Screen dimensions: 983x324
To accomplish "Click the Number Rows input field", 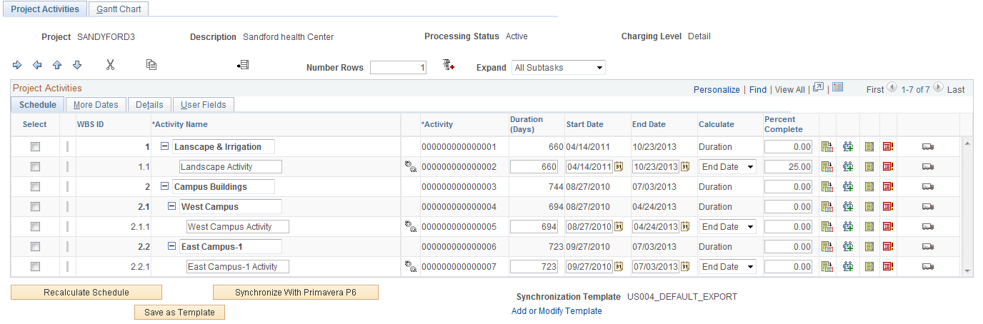I will (399, 68).
